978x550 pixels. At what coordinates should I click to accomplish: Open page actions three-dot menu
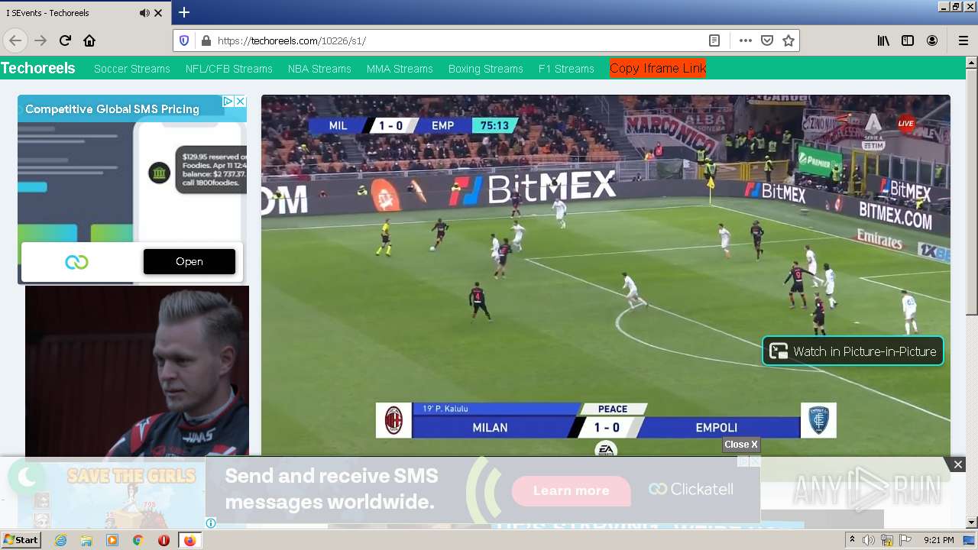click(746, 40)
